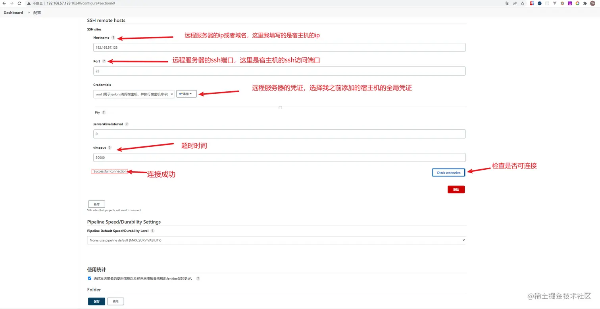This screenshot has width=600, height=309.
Task: Open the 'me' profile avatar
Action: coord(593,3)
